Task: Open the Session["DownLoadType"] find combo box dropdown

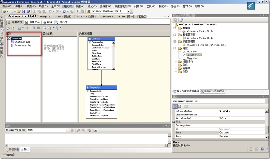Action: [x=128, y=11]
